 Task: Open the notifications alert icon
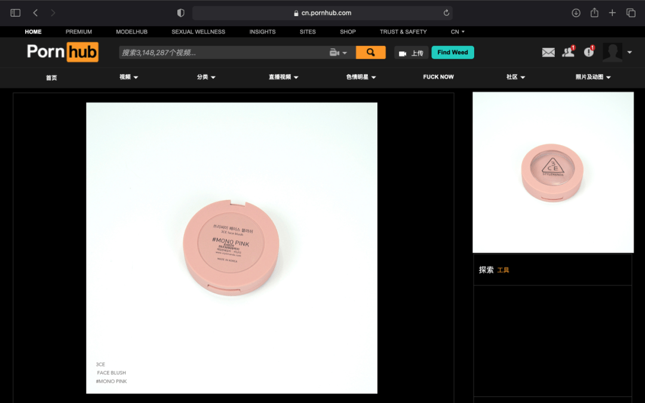589,51
